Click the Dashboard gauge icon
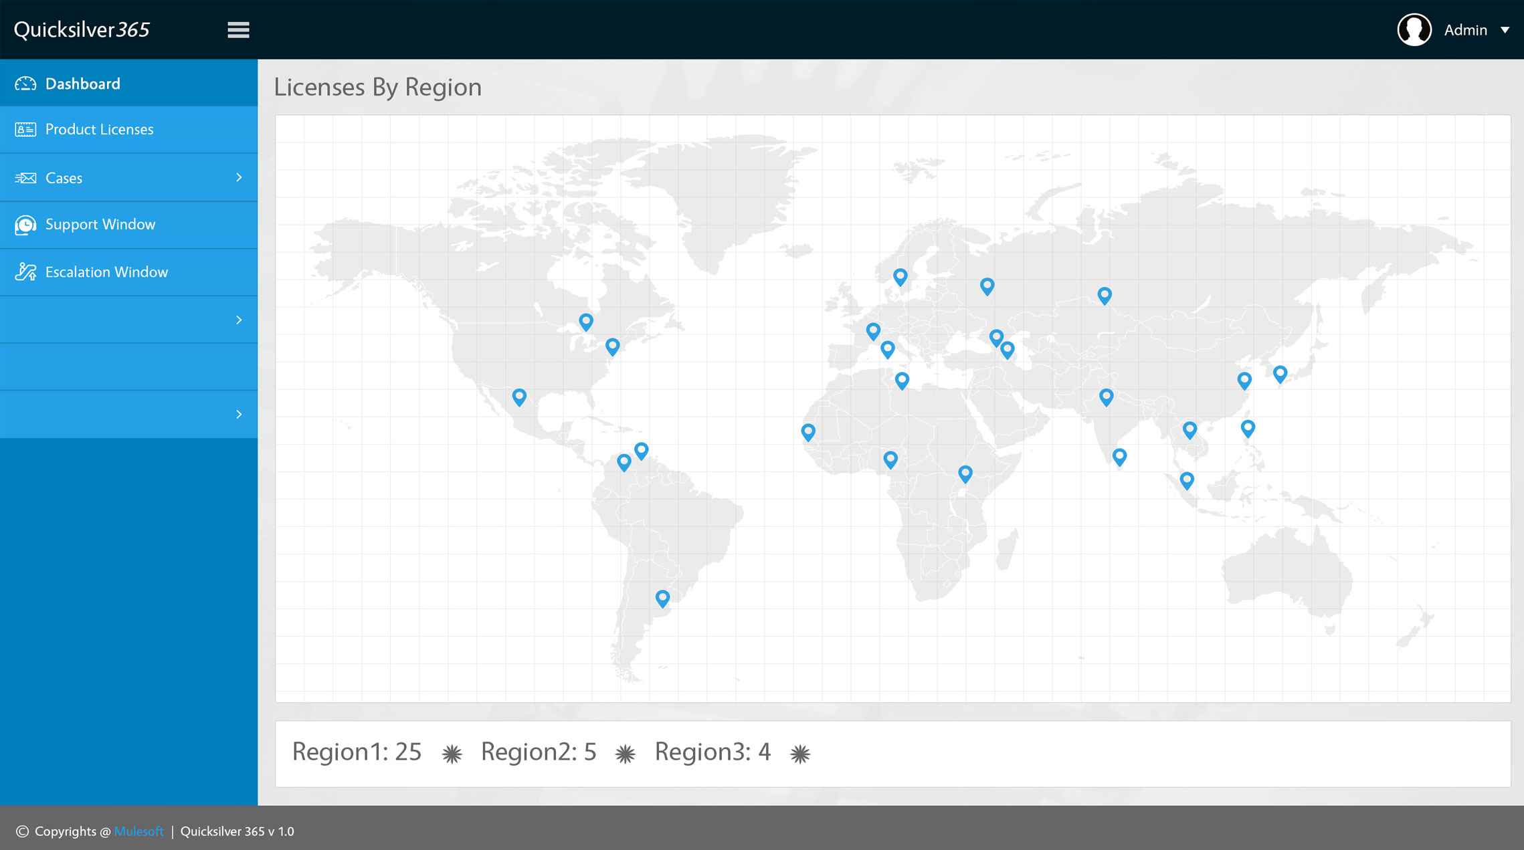The image size is (1524, 850). [25, 84]
